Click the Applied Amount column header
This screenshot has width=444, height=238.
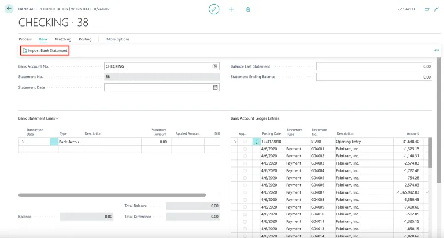pyautogui.click(x=187, y=133)
